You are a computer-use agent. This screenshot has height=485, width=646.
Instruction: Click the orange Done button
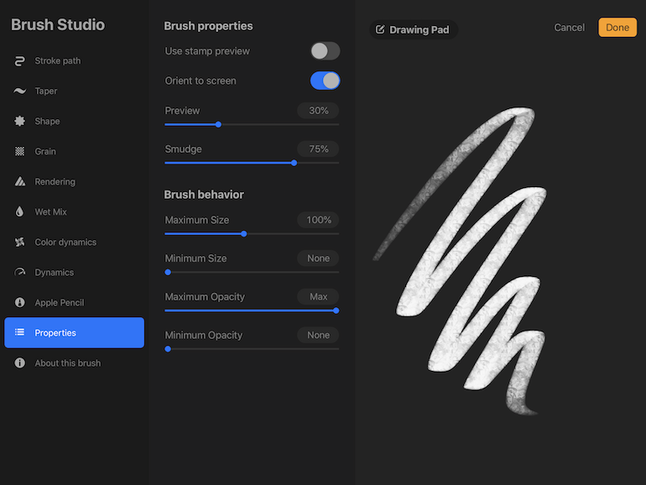coord(617,28)
